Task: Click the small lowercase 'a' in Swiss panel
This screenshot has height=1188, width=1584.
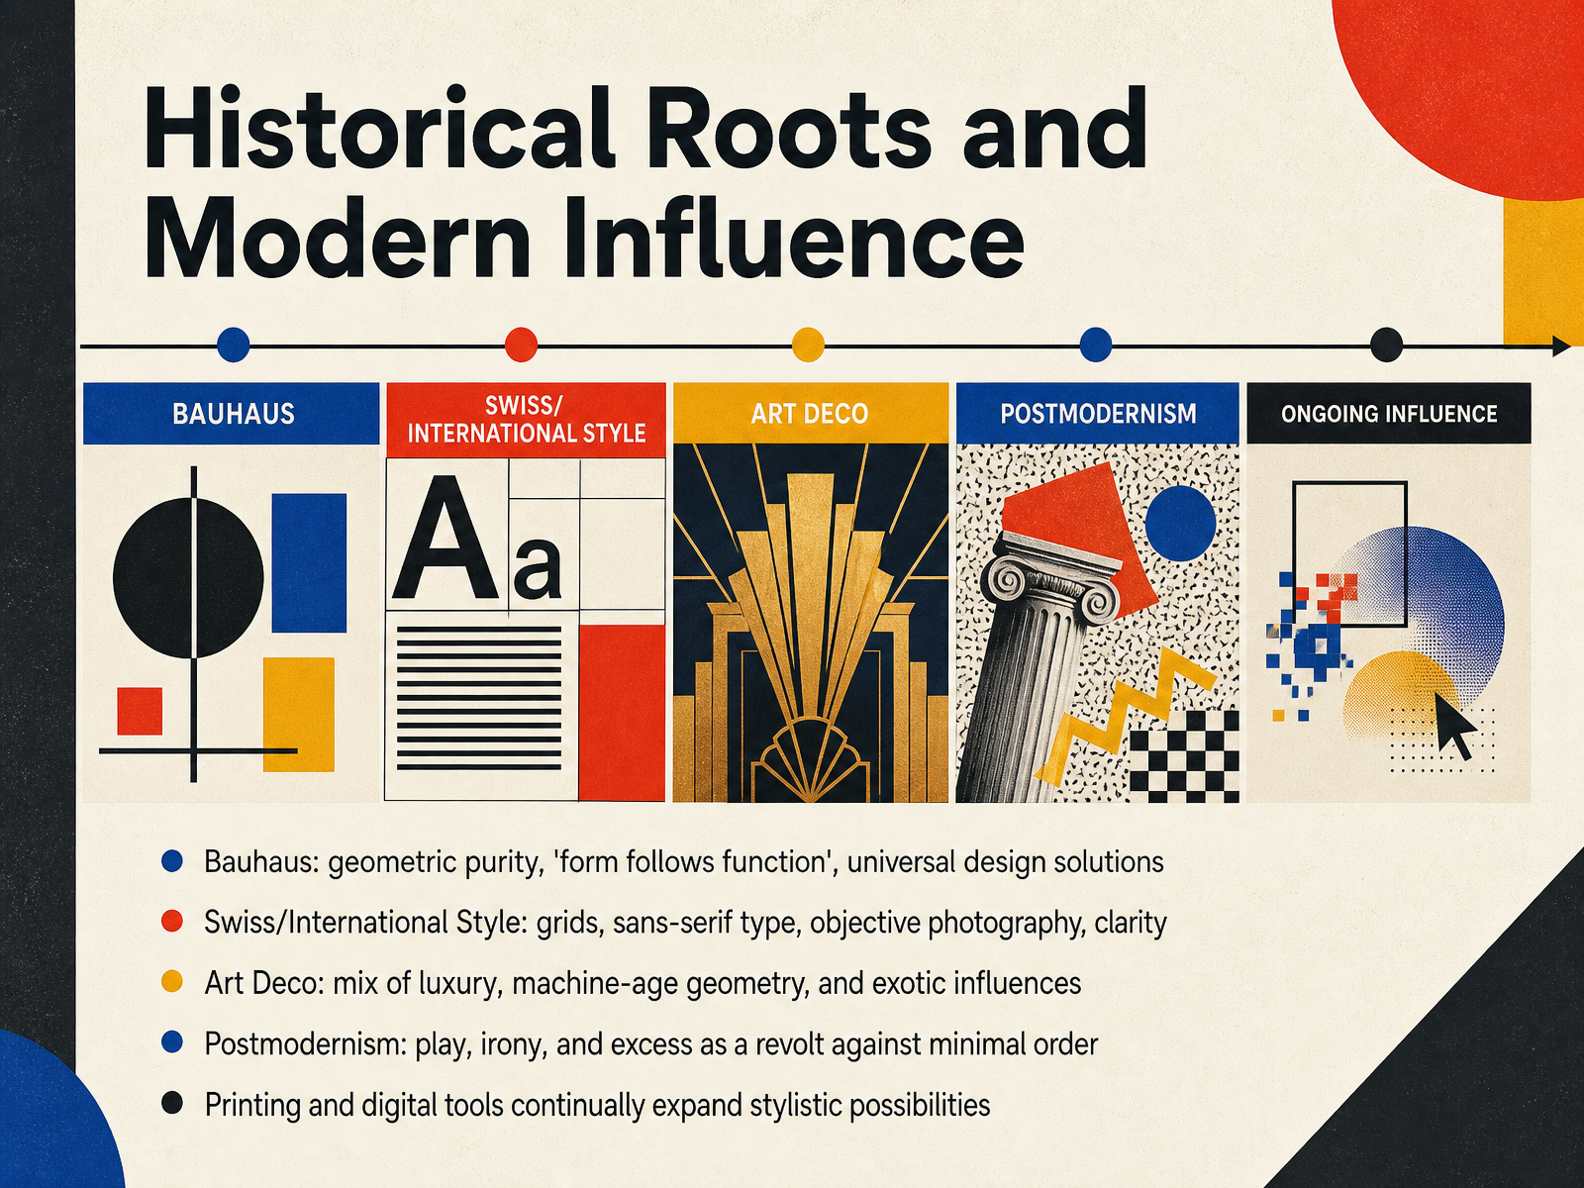Action: (538, 566)
